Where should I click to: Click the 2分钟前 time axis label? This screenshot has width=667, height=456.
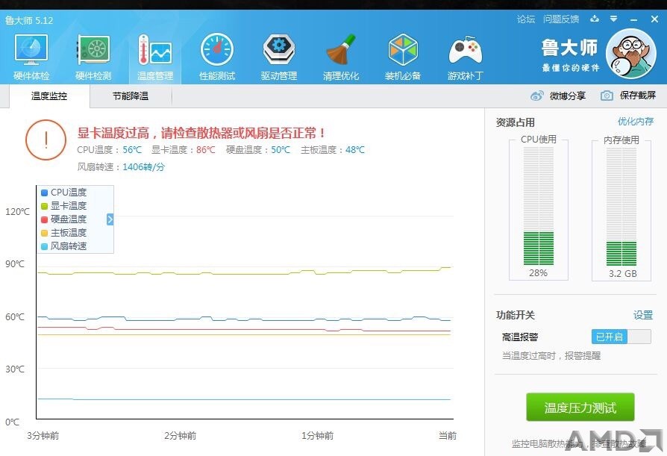[x=181, y=436]
